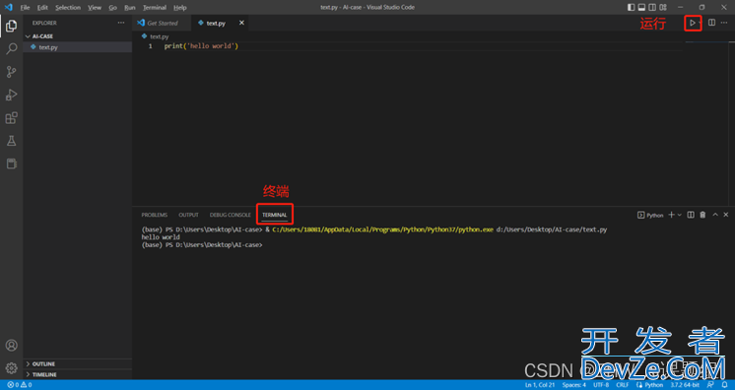Viewport: 735px width, 390px height.
Task: Switch to the DEBUG CONSOLE tab
Action: [231, 215]
